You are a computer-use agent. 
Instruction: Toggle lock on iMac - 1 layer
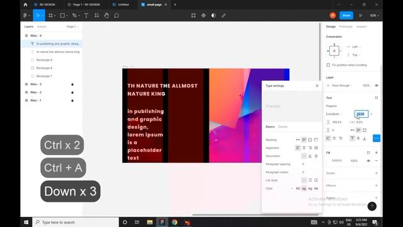(72, 100)
